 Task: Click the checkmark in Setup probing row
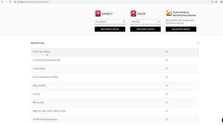coord(167,86)
